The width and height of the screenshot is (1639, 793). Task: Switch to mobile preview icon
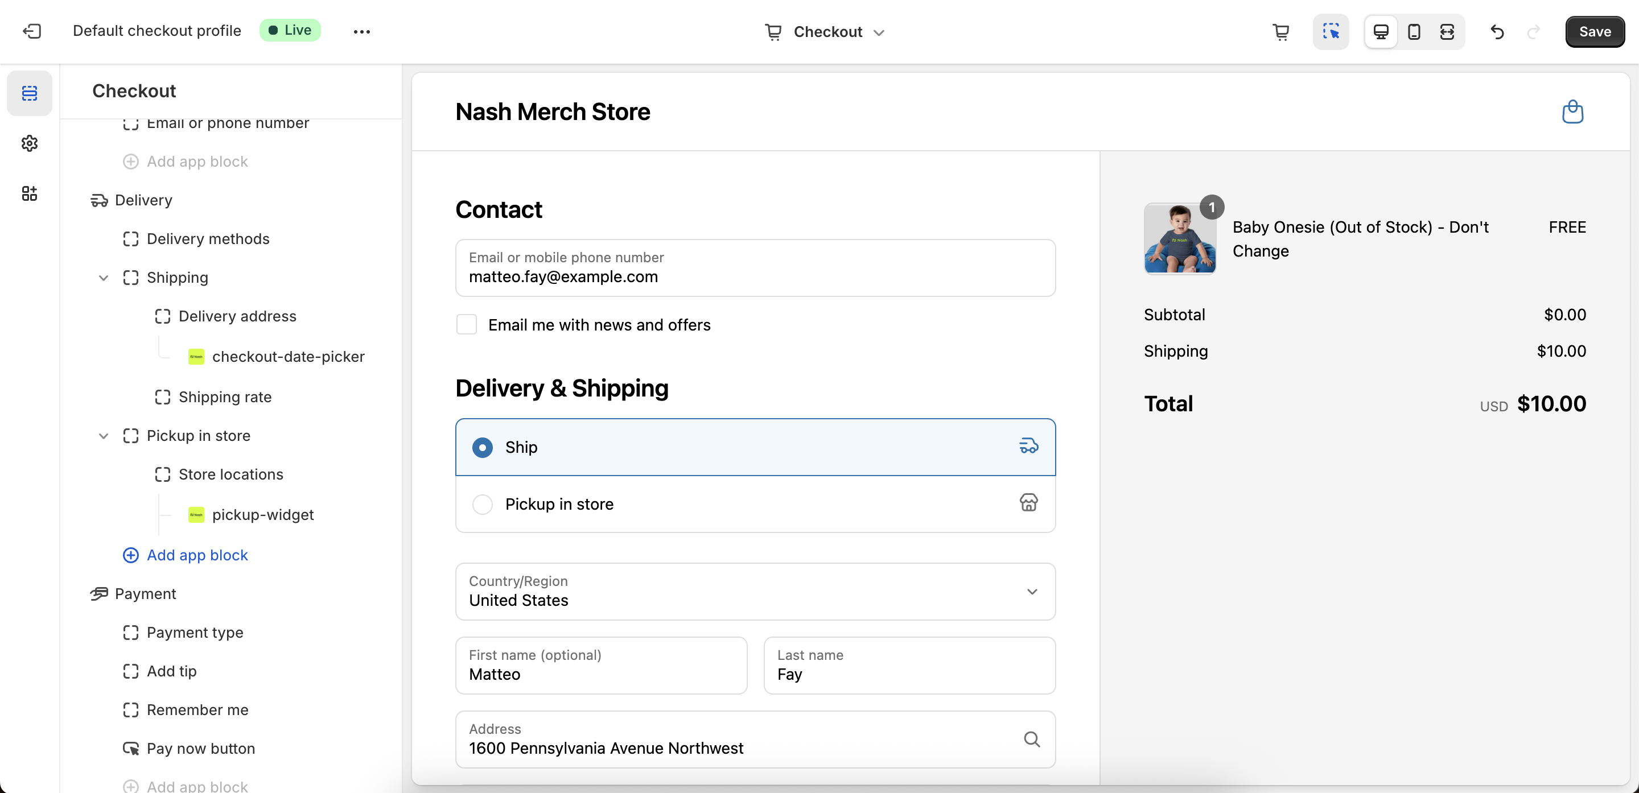pos(1414,31)
